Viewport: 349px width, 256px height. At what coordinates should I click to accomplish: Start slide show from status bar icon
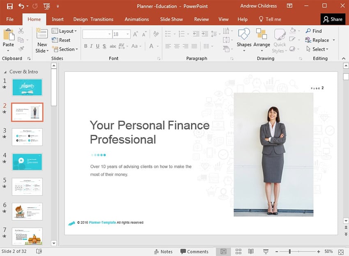pyautogui.click(x=266, y=251)
